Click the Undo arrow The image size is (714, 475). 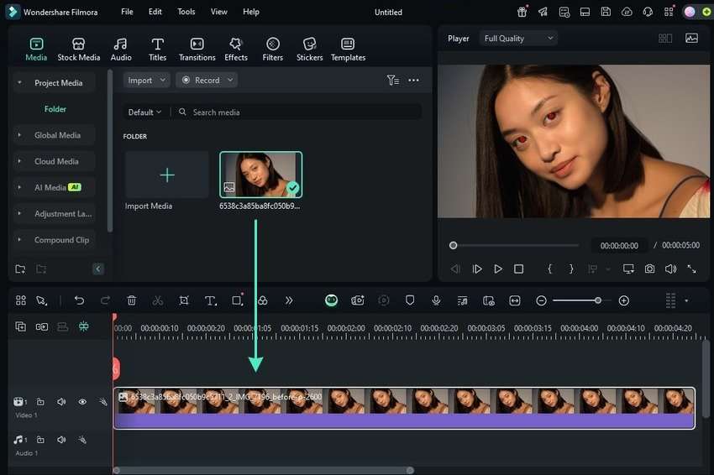coord(79,300)
